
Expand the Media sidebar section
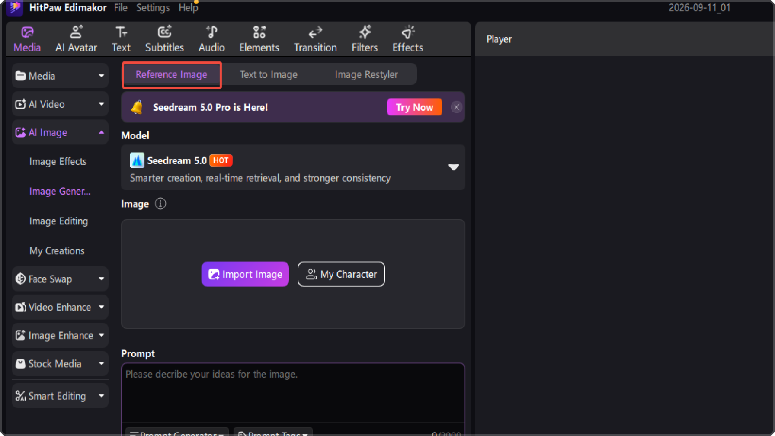(x=60, y=76)
